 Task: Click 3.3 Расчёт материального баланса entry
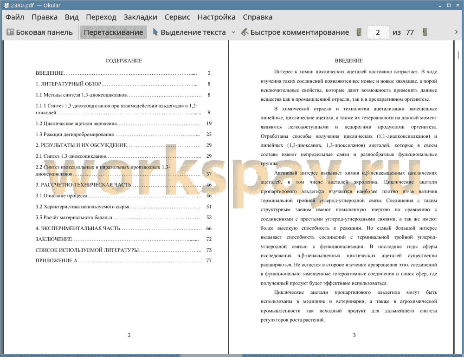coord(123,218)
